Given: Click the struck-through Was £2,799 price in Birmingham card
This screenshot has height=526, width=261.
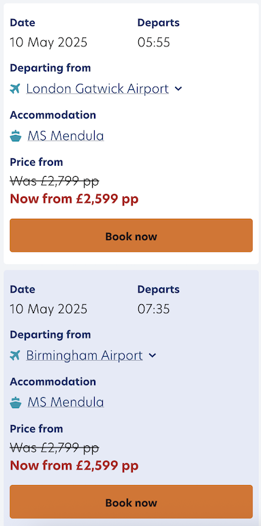Looking at the screenshot, I should coord(55,448).
